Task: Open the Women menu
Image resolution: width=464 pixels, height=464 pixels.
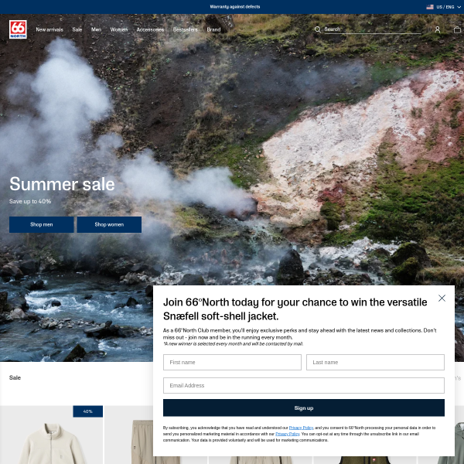Action: (x=119, y=29)
